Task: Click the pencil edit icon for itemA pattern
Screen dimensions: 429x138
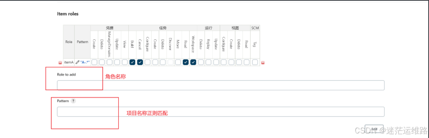Action: point(77,62)
